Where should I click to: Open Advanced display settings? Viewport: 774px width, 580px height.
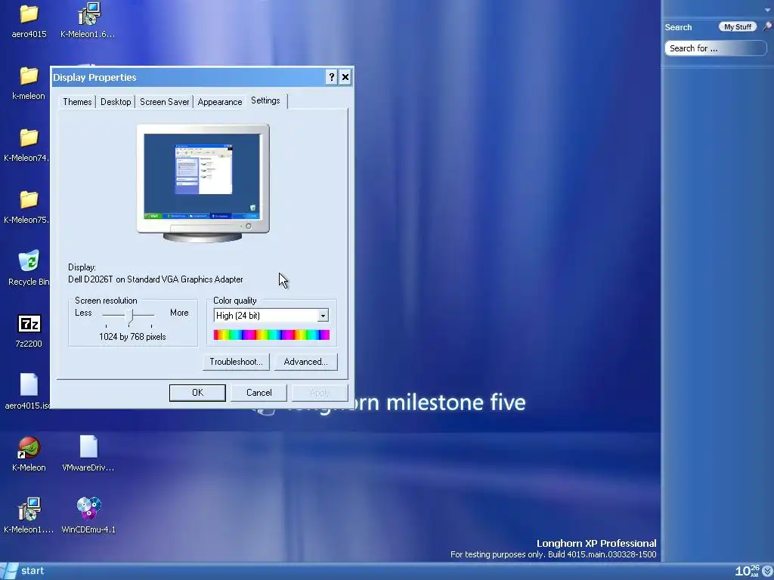305,362
